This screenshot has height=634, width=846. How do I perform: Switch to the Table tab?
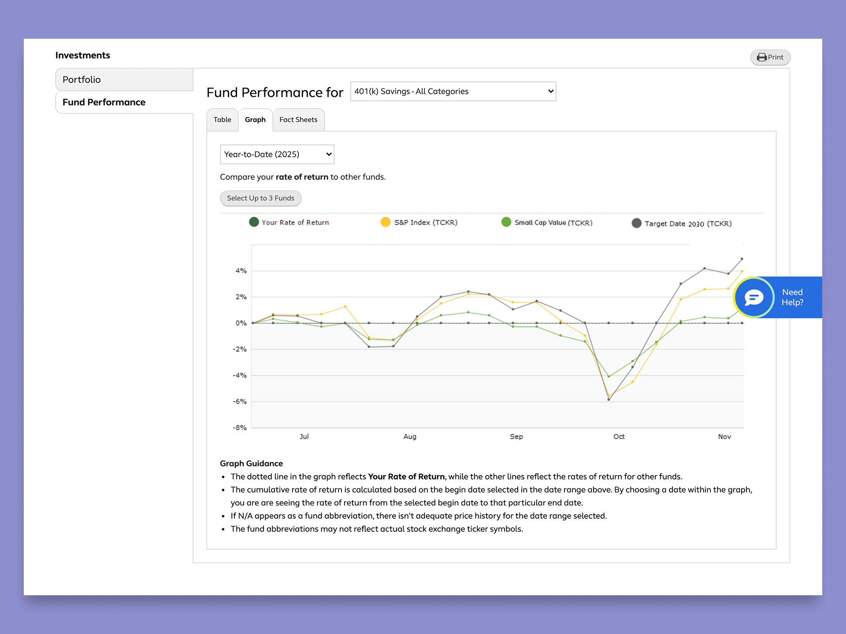(x=223, y=120)
